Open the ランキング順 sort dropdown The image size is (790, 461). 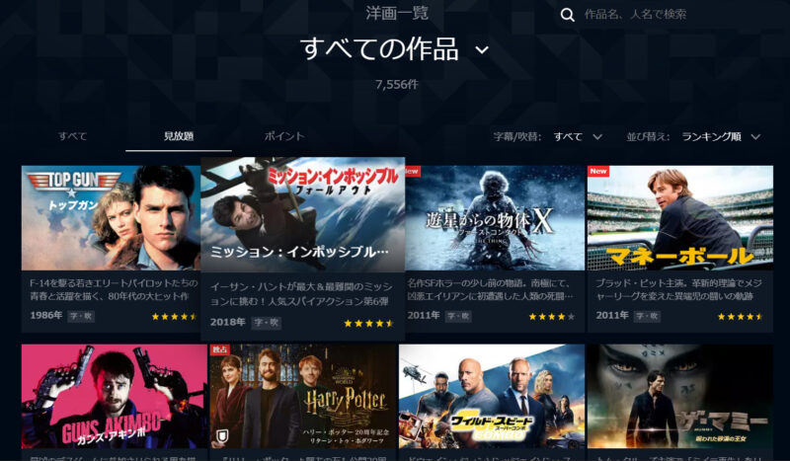click(721, 136)
